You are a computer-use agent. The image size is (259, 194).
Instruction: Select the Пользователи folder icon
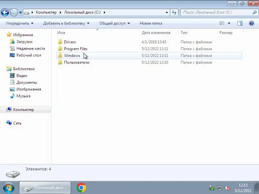(60, 62)
